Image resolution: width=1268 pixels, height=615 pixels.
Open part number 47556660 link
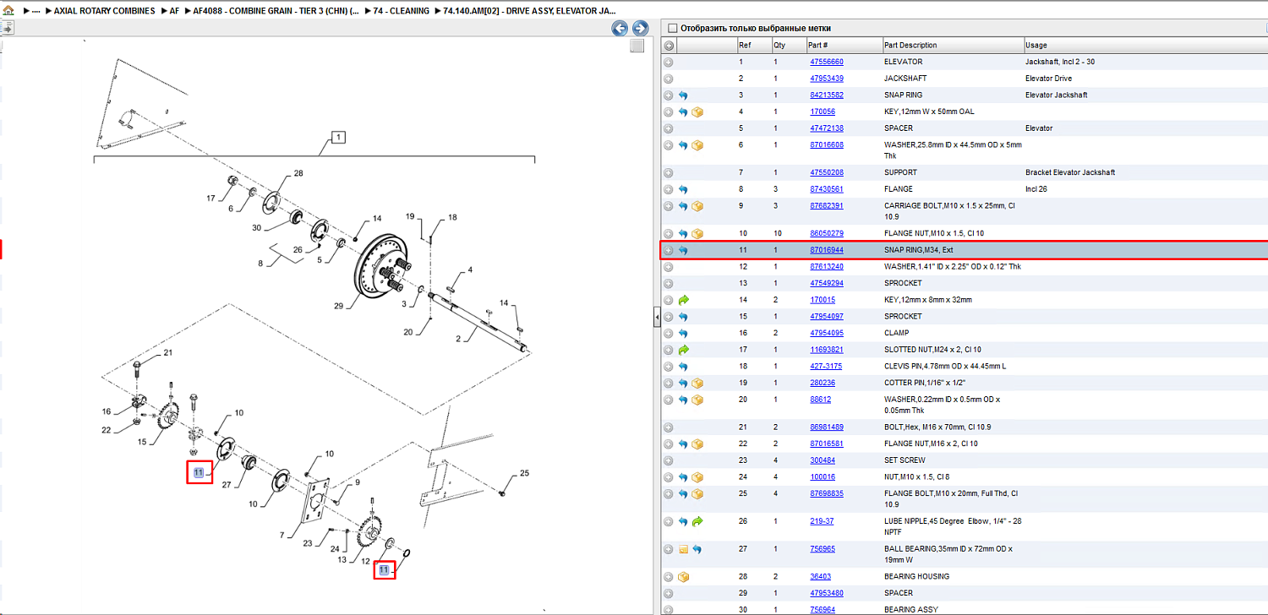click(x=826, y=62)
